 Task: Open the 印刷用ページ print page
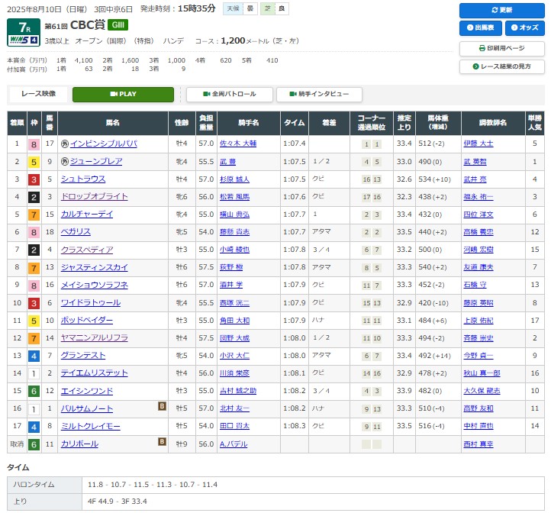coord(501,47)
